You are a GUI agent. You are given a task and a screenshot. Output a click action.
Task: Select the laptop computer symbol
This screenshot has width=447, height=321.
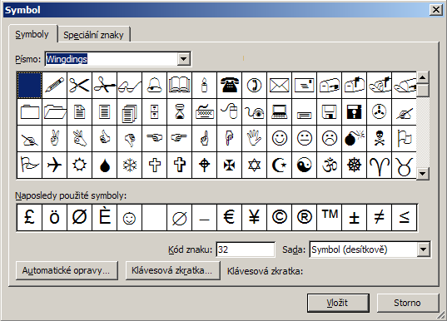pyautogui.click(x=280, y=112)
